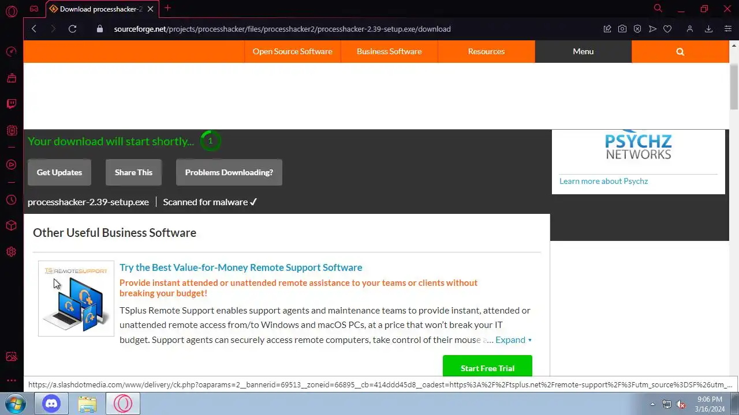Click the share page icon in address bar
The height and width of the screenshot is (415, 739).
607,29
